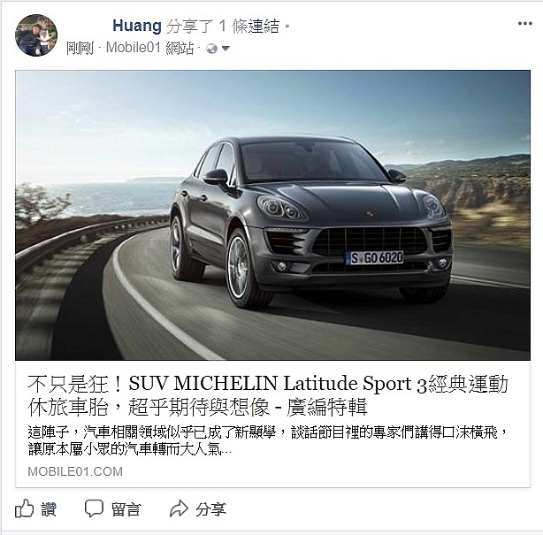Click the 1 條連結 text in header
This screenshot has width=543, height=535.
click(x=249, y=26)
